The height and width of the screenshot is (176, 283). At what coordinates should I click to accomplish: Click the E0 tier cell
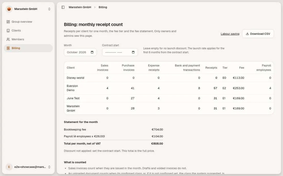click(x=224, y=78)
